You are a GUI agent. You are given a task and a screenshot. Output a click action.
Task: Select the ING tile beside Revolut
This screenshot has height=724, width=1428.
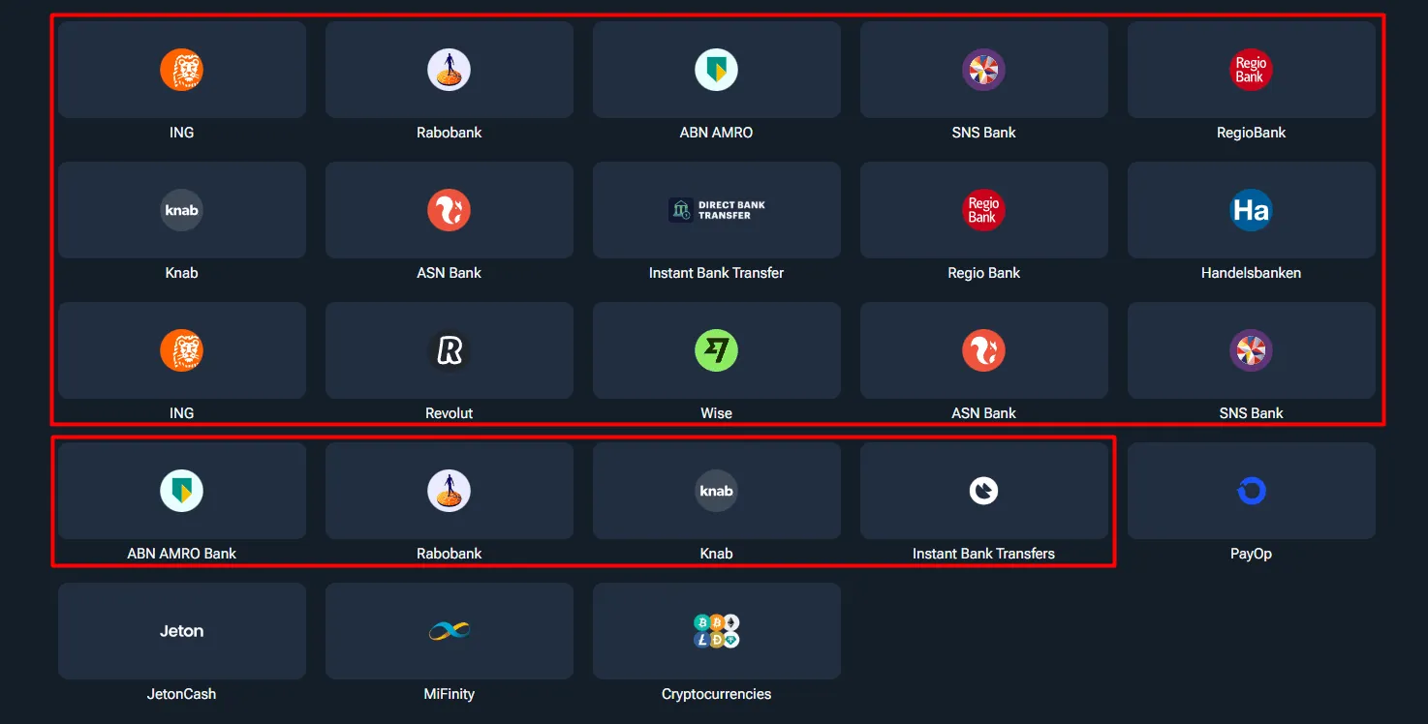181,350
